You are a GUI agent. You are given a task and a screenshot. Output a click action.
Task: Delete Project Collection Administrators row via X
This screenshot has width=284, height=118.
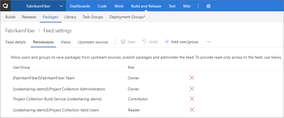192,89
